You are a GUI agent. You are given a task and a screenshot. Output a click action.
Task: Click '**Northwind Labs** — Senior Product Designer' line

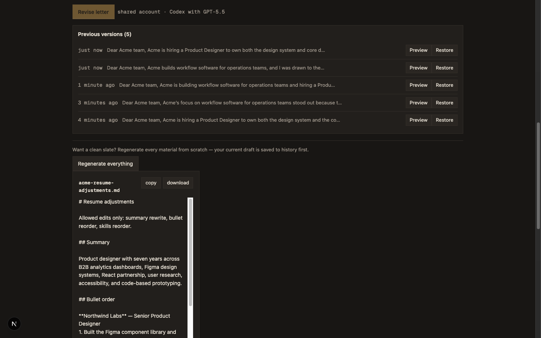124,320
